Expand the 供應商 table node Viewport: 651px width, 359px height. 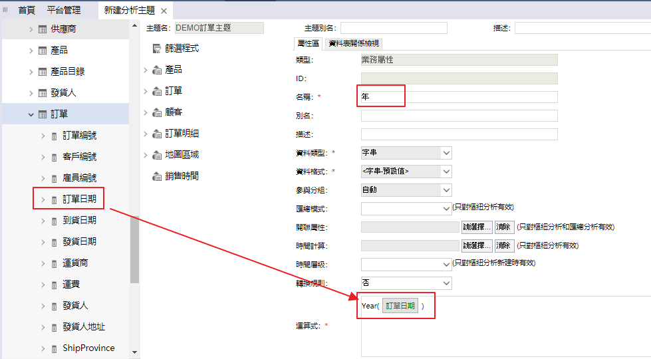(31, 29)
